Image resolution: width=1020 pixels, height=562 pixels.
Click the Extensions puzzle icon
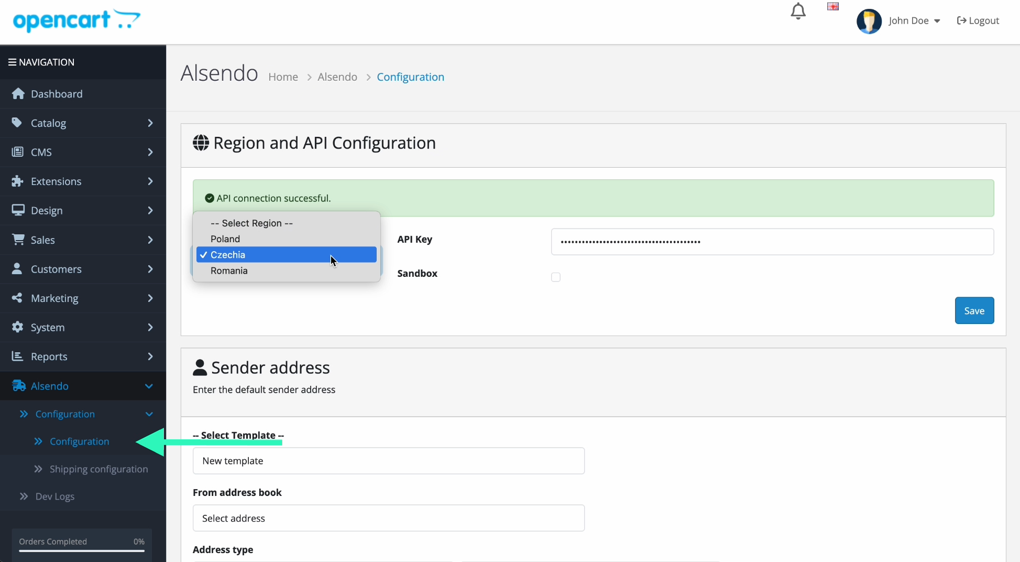click(18, 181)
